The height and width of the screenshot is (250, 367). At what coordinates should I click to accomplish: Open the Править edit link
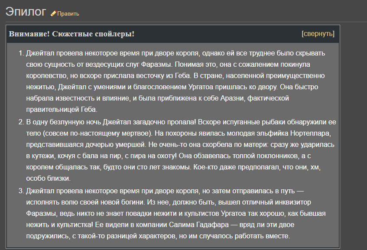click(x=68, y=14)
